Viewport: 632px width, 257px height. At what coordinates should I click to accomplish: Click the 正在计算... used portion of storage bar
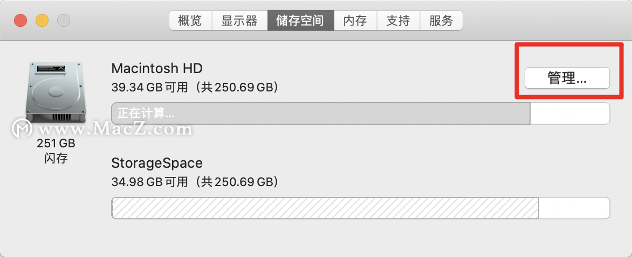[x=320, y=113]
